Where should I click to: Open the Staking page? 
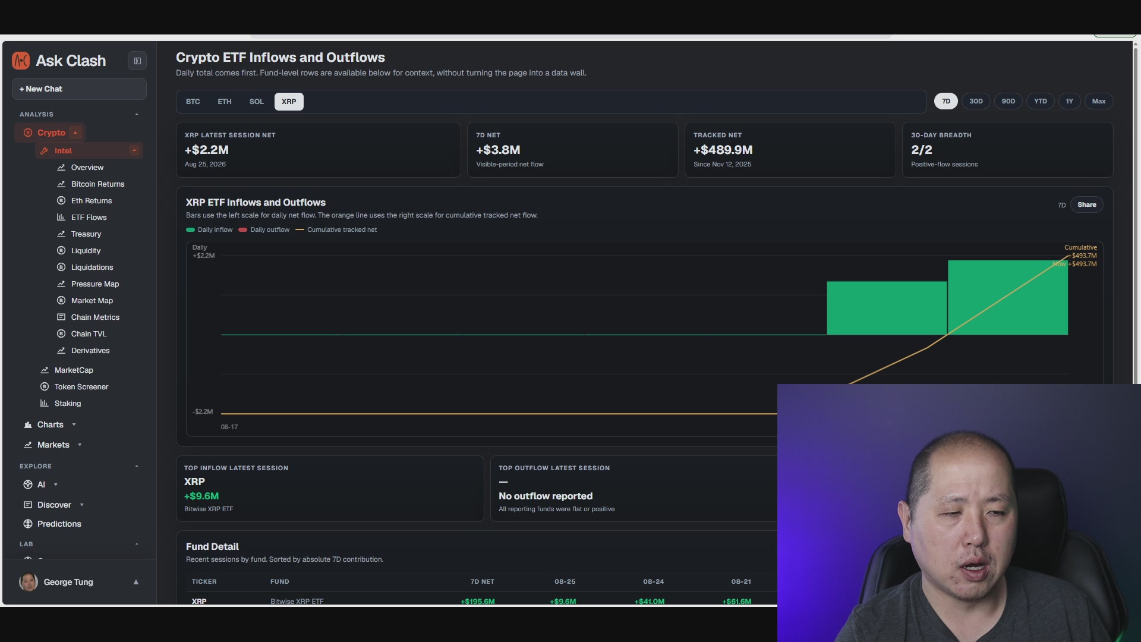[x=68, y=404]
